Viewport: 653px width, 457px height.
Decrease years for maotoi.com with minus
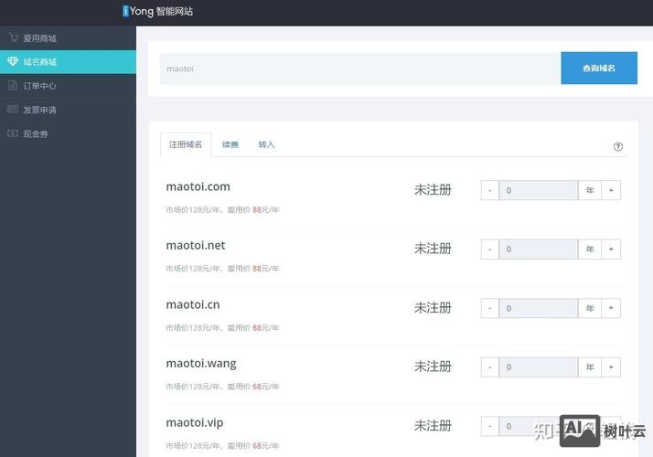489,190
